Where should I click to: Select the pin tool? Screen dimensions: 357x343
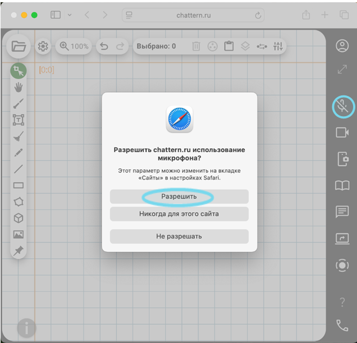(19, 250)
